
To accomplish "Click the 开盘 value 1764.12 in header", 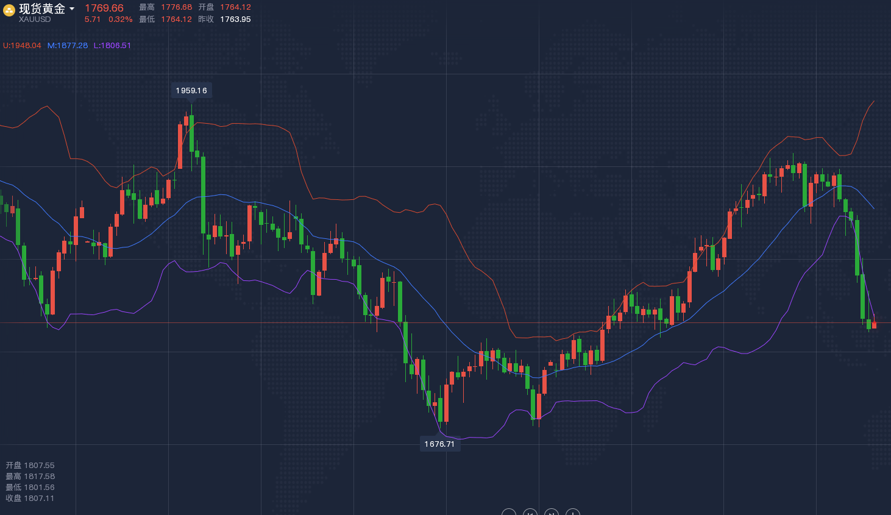I will coord(235,7).
